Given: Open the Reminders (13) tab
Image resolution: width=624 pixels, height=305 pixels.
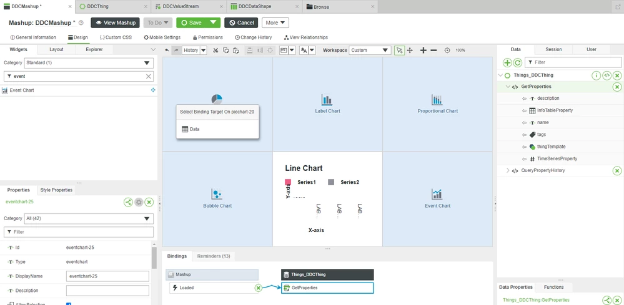Looking at the screenshot, I should click(x=214, y=256).
